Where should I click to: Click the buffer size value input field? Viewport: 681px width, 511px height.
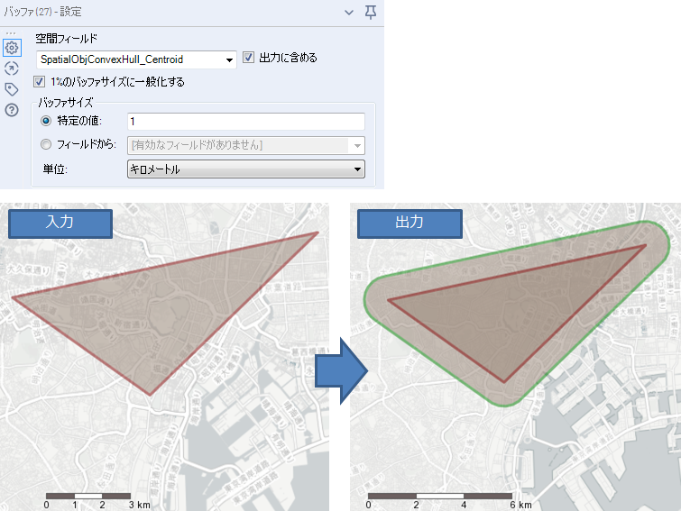(x=246, y=122)
